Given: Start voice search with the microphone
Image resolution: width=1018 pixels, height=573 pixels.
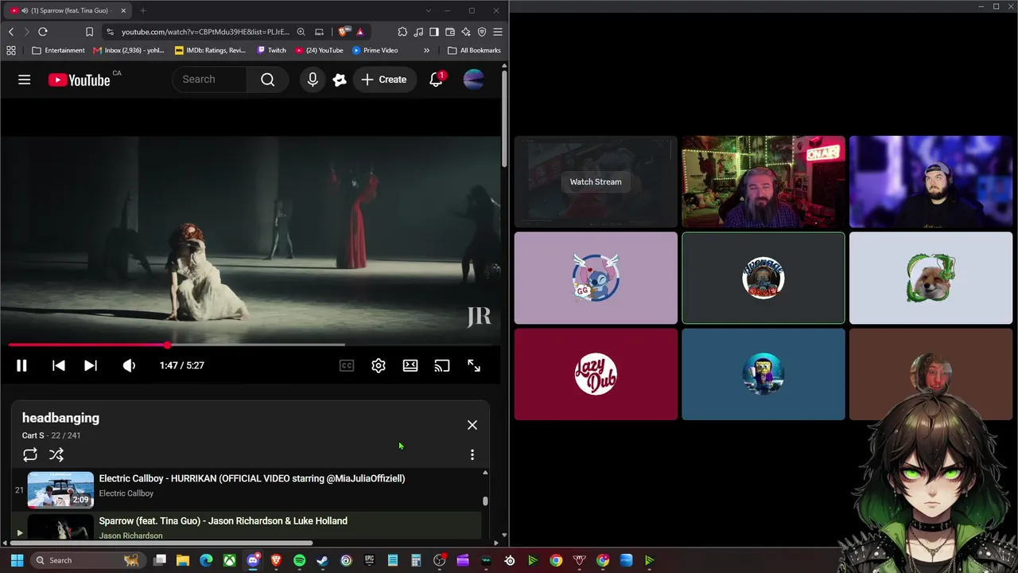Looking at the screenshot, I should (313, 80).
